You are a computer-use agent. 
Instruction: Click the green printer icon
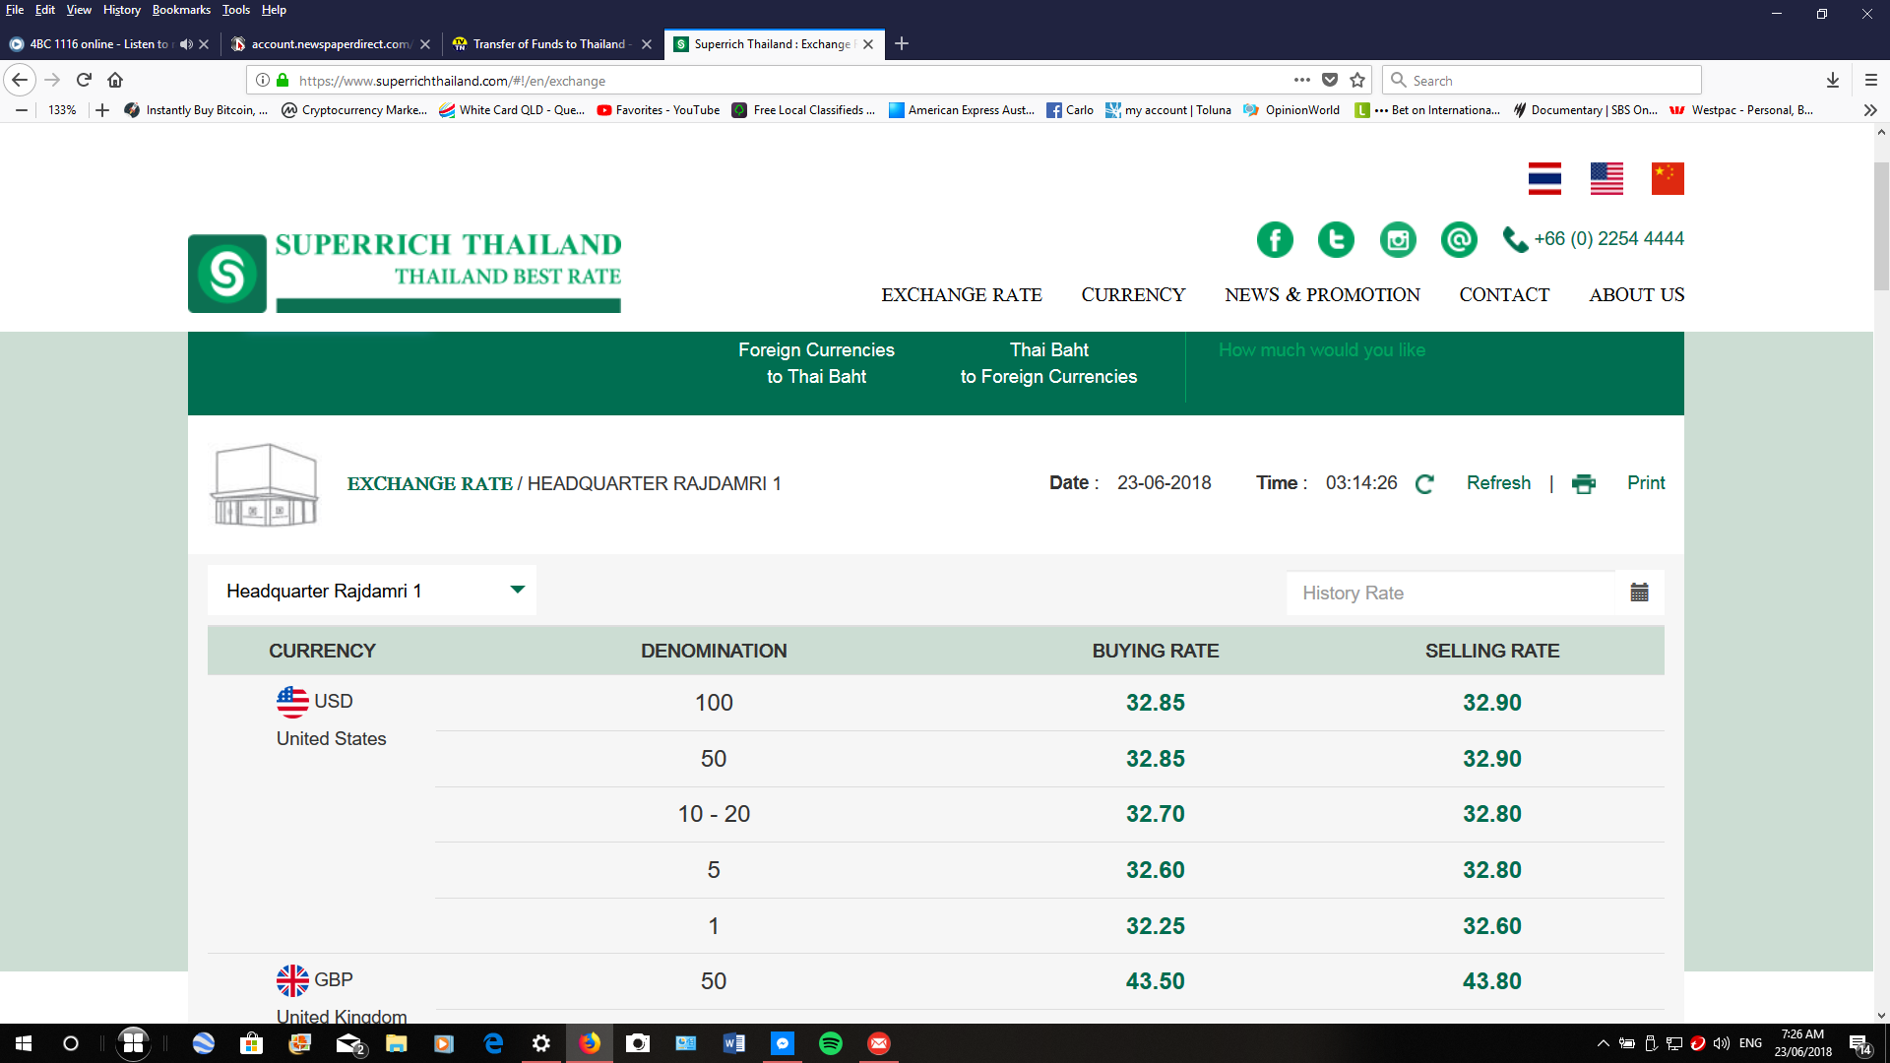point(1584,483)
